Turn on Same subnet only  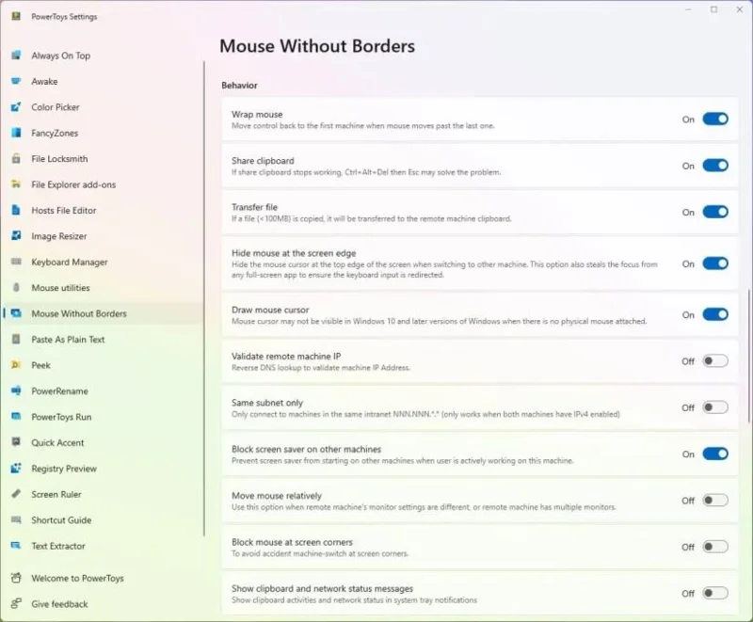pos(715,407)
